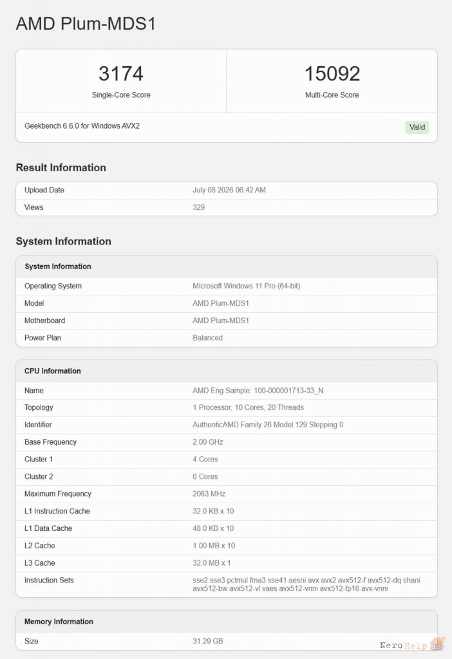
Task: Select the instruction sets list starting with sse2
Action: 306,584
